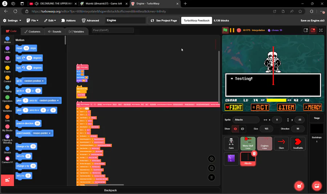This screenshot has height=194, width=327.
Task: Expand the 'go to random position' dropdown
Action: (x=34, y=81)
